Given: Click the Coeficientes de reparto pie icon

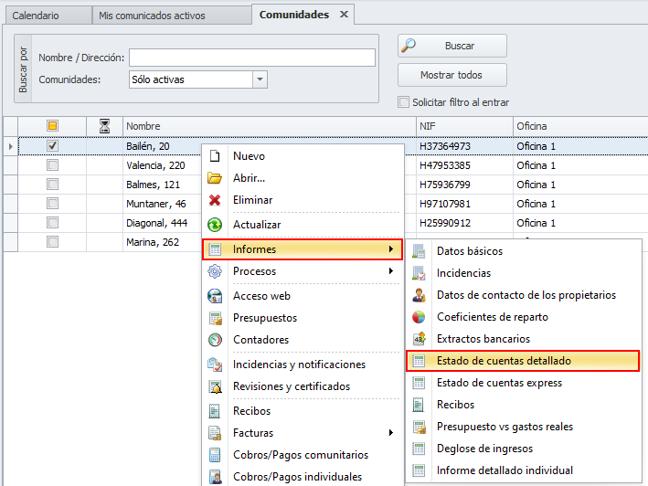Looking at the screenshot, I should point(419,317).
